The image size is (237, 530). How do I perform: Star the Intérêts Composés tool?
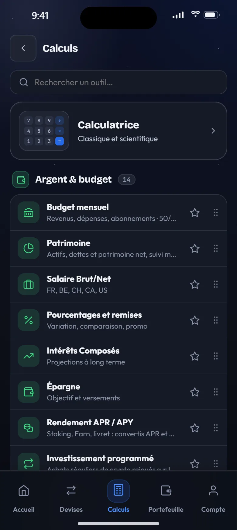point(195,356)
